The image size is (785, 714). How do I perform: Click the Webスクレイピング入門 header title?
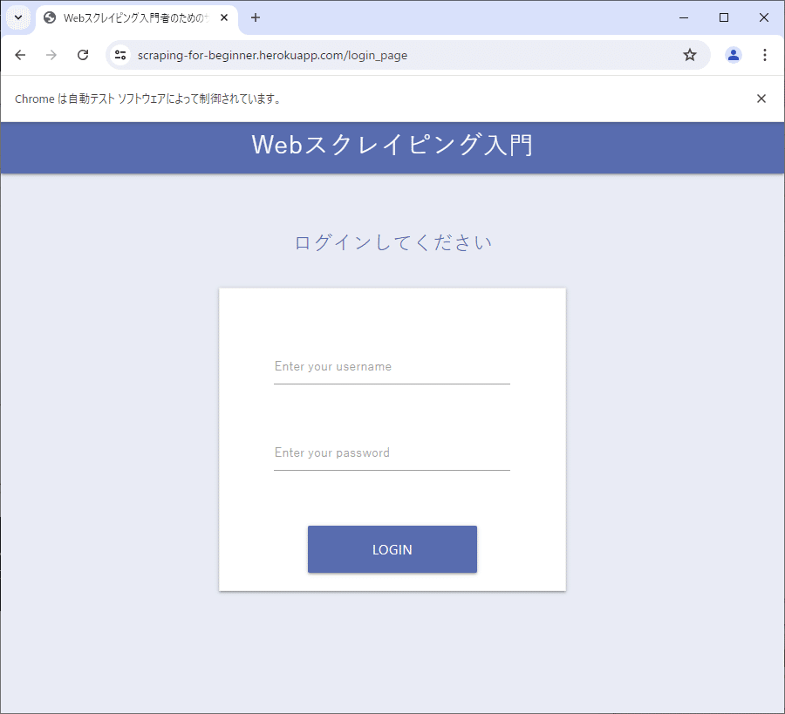392,145
